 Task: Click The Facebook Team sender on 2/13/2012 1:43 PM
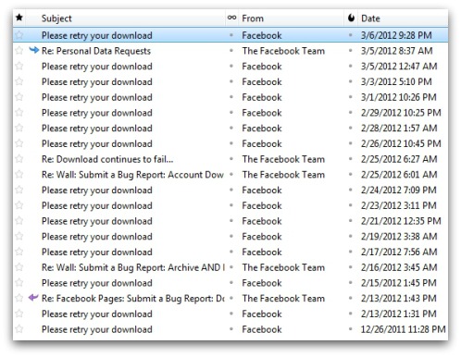point(283,298)
